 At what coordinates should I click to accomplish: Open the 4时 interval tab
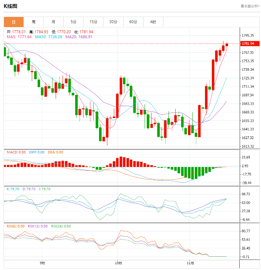(x=153, y=22)
